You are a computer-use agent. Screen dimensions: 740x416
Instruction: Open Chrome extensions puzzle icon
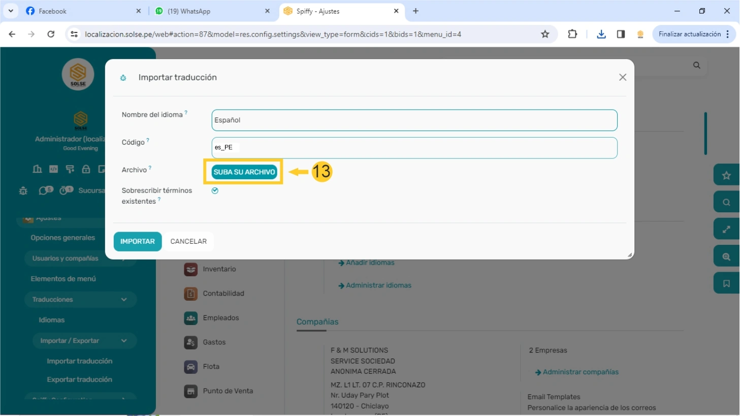tap(572, 34)
